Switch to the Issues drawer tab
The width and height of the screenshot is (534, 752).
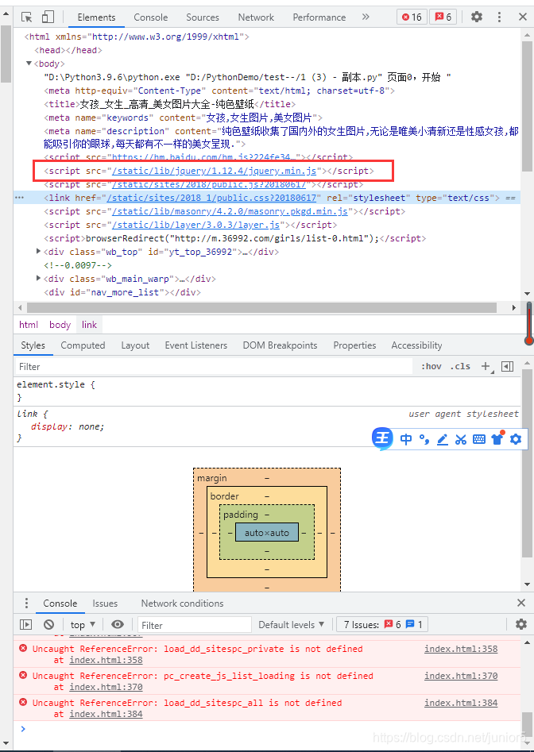tap(105, 604)
